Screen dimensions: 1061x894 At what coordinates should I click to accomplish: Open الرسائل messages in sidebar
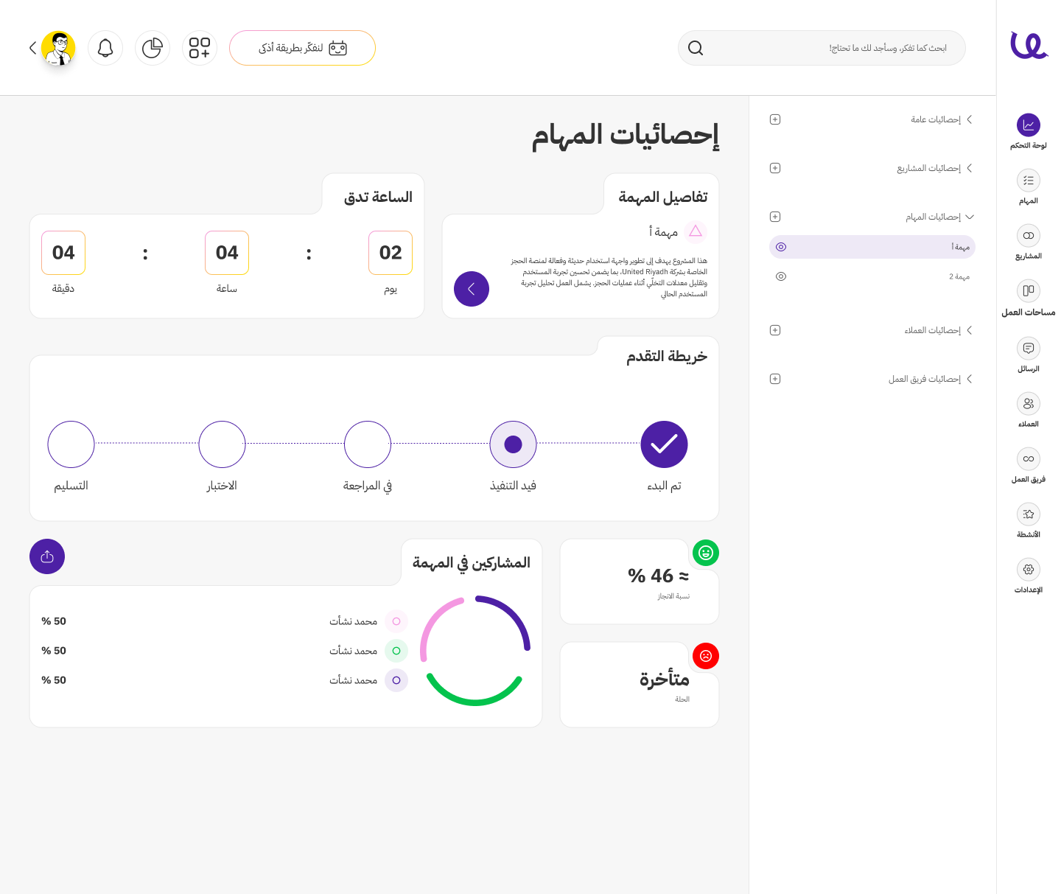click(x=1029, y=348)
